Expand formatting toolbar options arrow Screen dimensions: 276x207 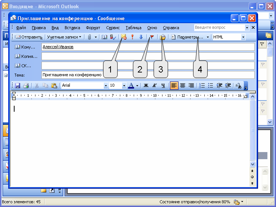pyautogui.click(x=246, y=86)
